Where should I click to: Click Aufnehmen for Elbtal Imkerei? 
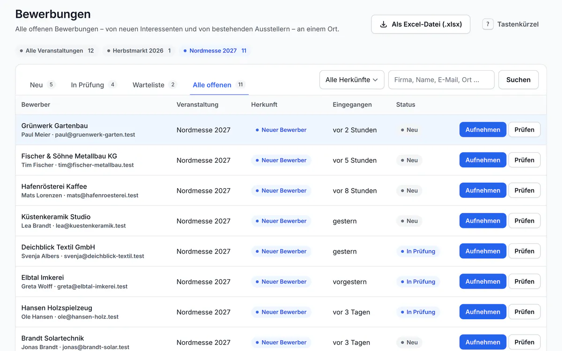[x=482, y=282]
